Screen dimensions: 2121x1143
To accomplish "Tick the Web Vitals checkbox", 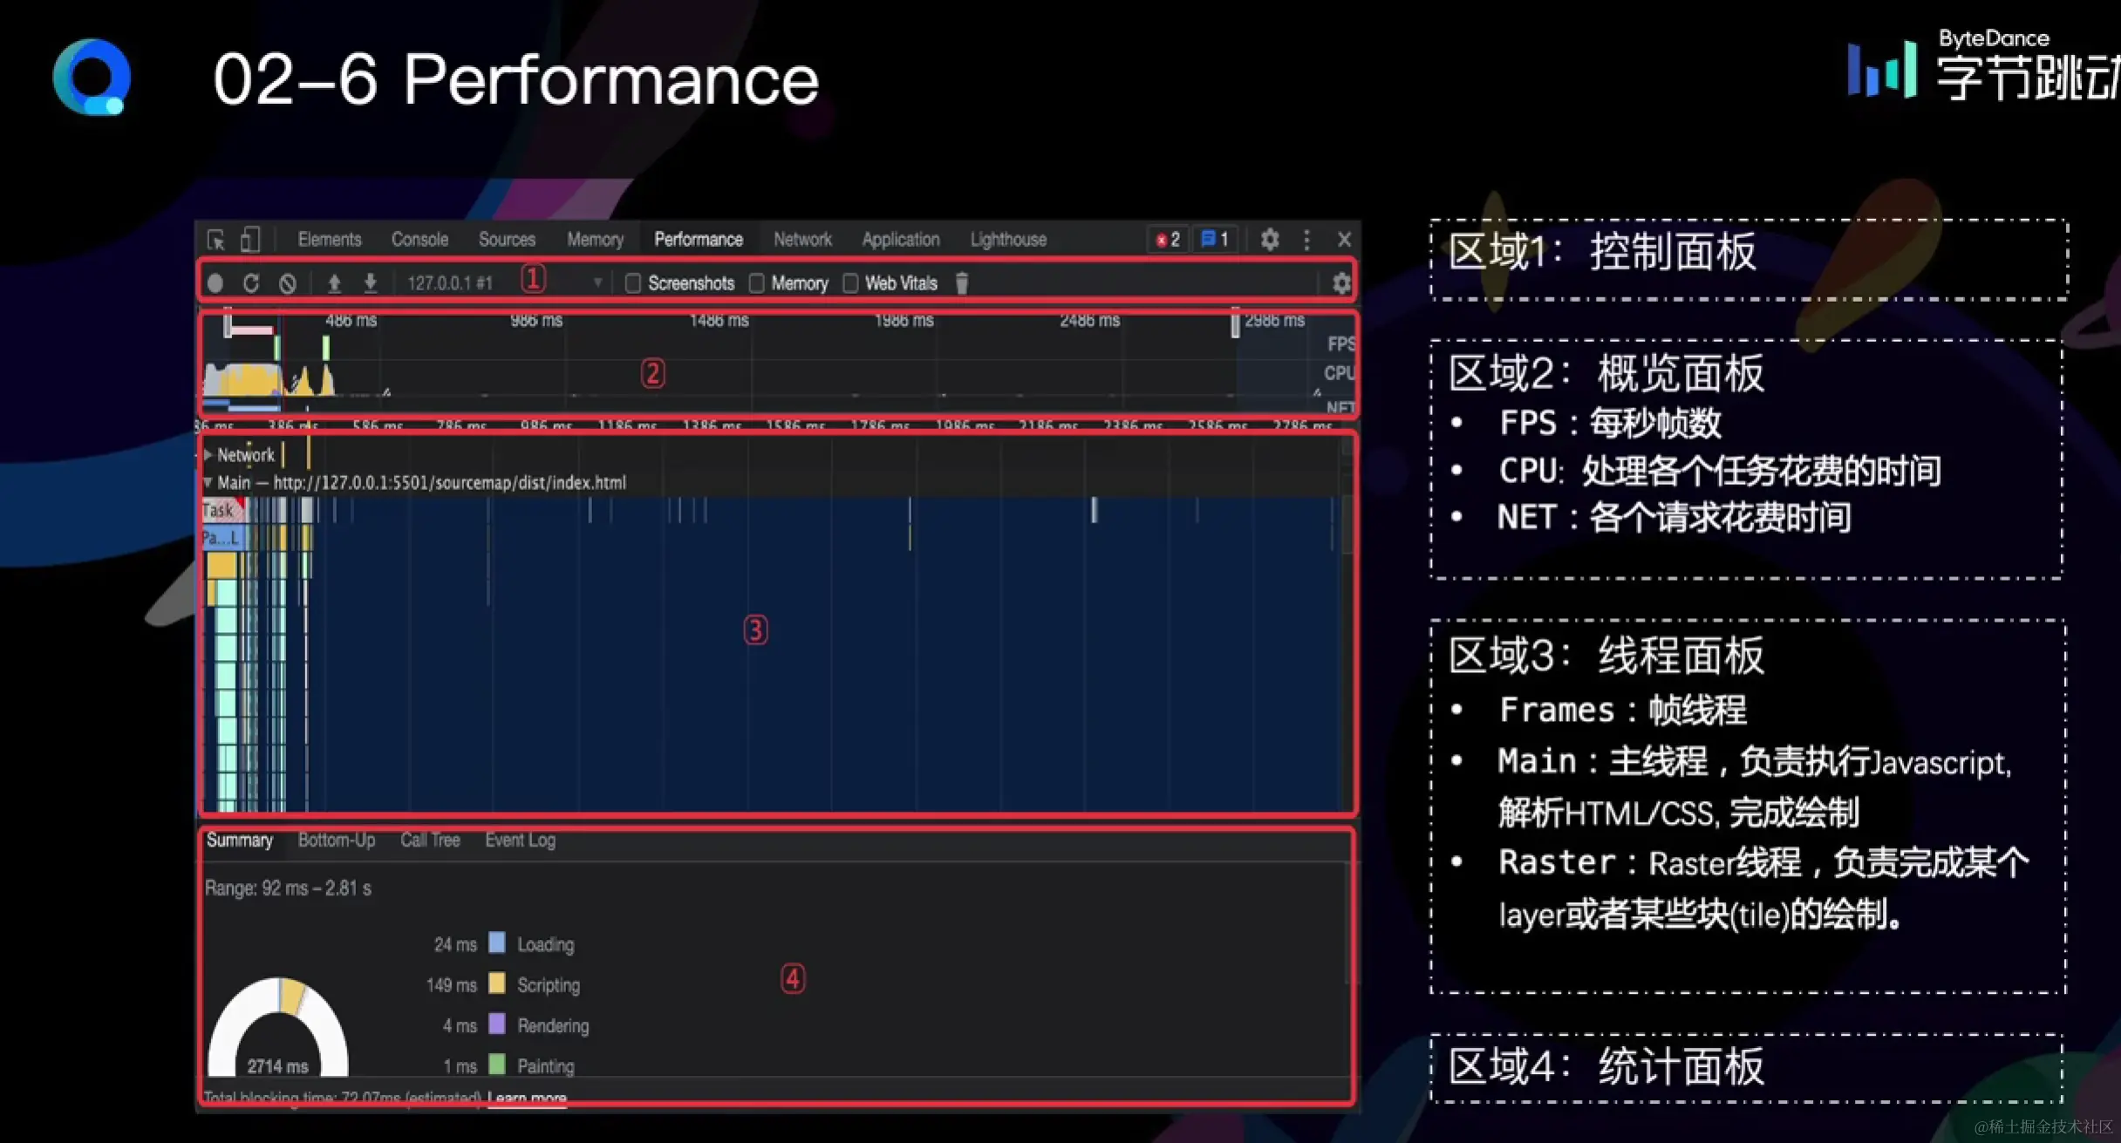I will coord(850,283).
